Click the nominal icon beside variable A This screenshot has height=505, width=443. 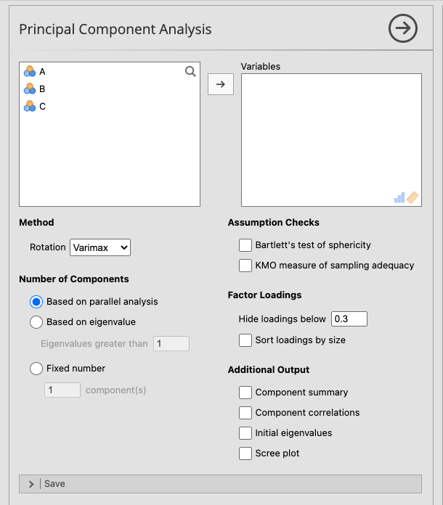(x=30, y=71)
